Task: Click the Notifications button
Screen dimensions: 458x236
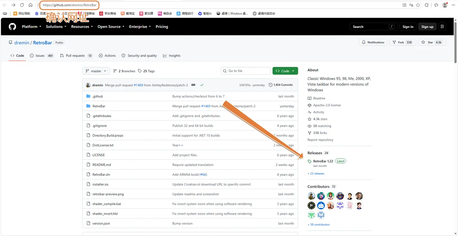Action: (373, 42)
